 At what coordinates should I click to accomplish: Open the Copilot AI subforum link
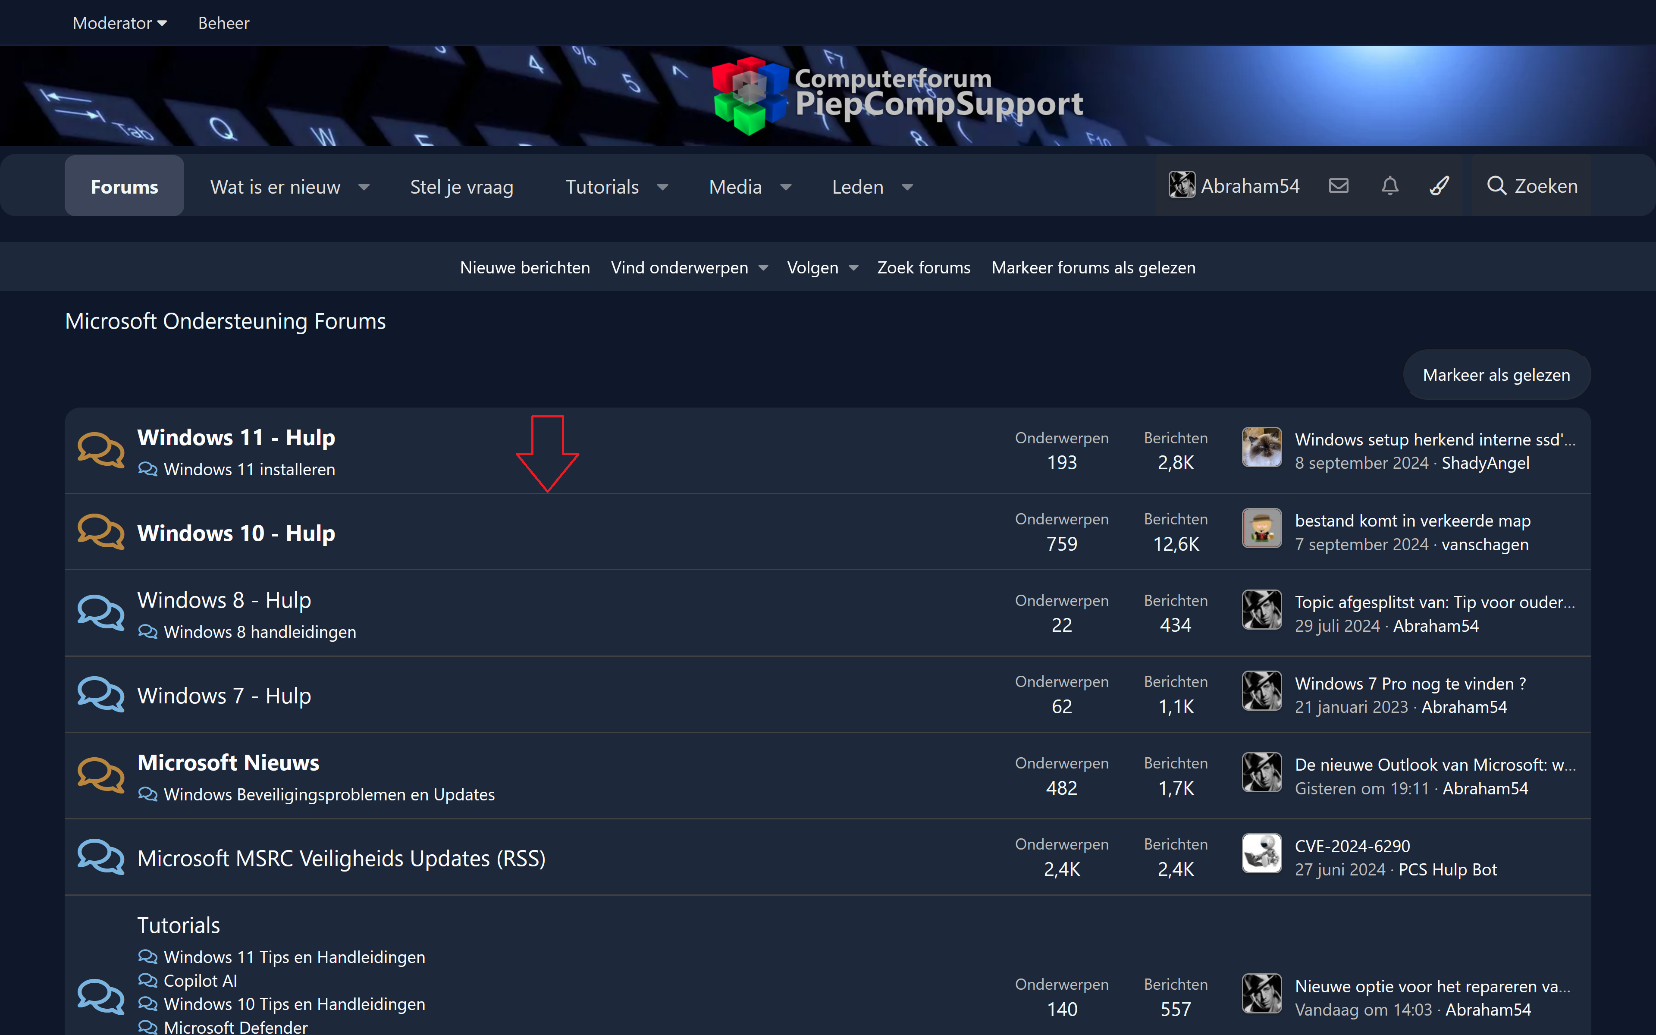tap(200, 981)
